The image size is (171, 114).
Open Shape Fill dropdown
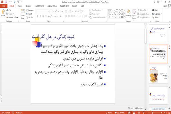tap(142, 10)
